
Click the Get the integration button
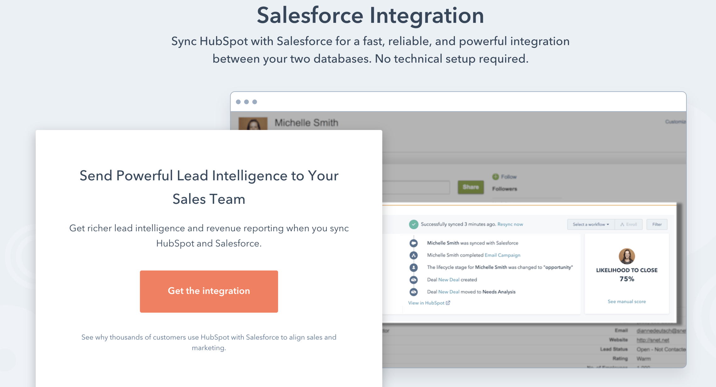pos(209,291)
